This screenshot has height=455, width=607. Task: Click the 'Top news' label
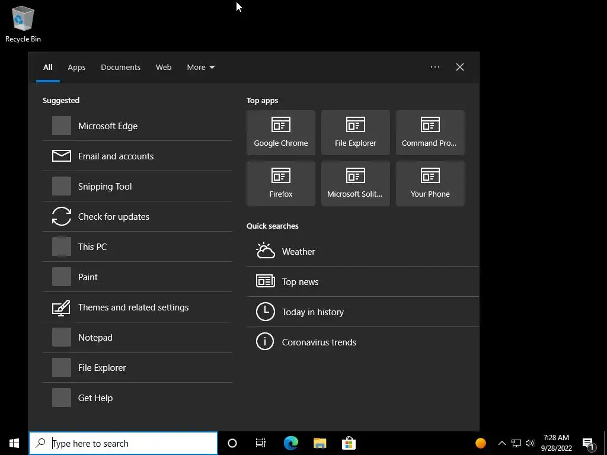tap(301, 282)
